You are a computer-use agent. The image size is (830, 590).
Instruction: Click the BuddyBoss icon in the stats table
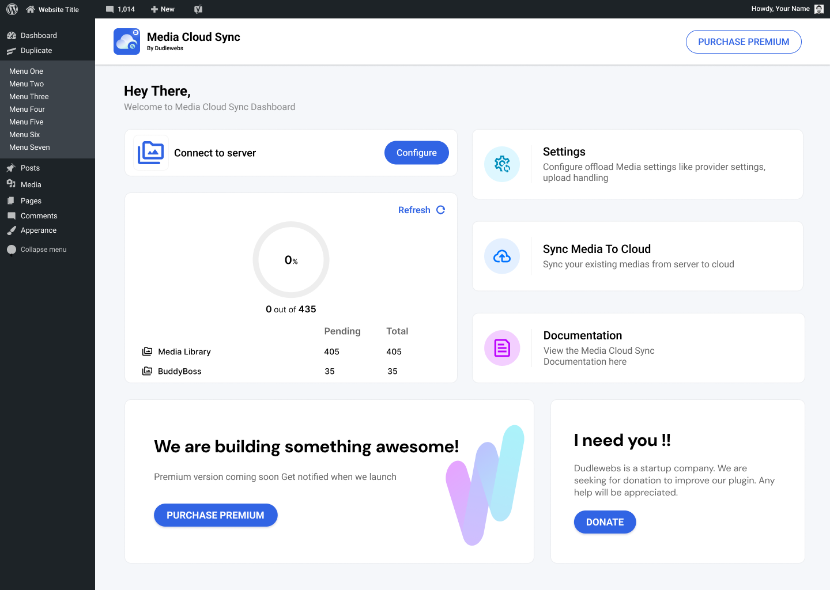click(147, 371)
